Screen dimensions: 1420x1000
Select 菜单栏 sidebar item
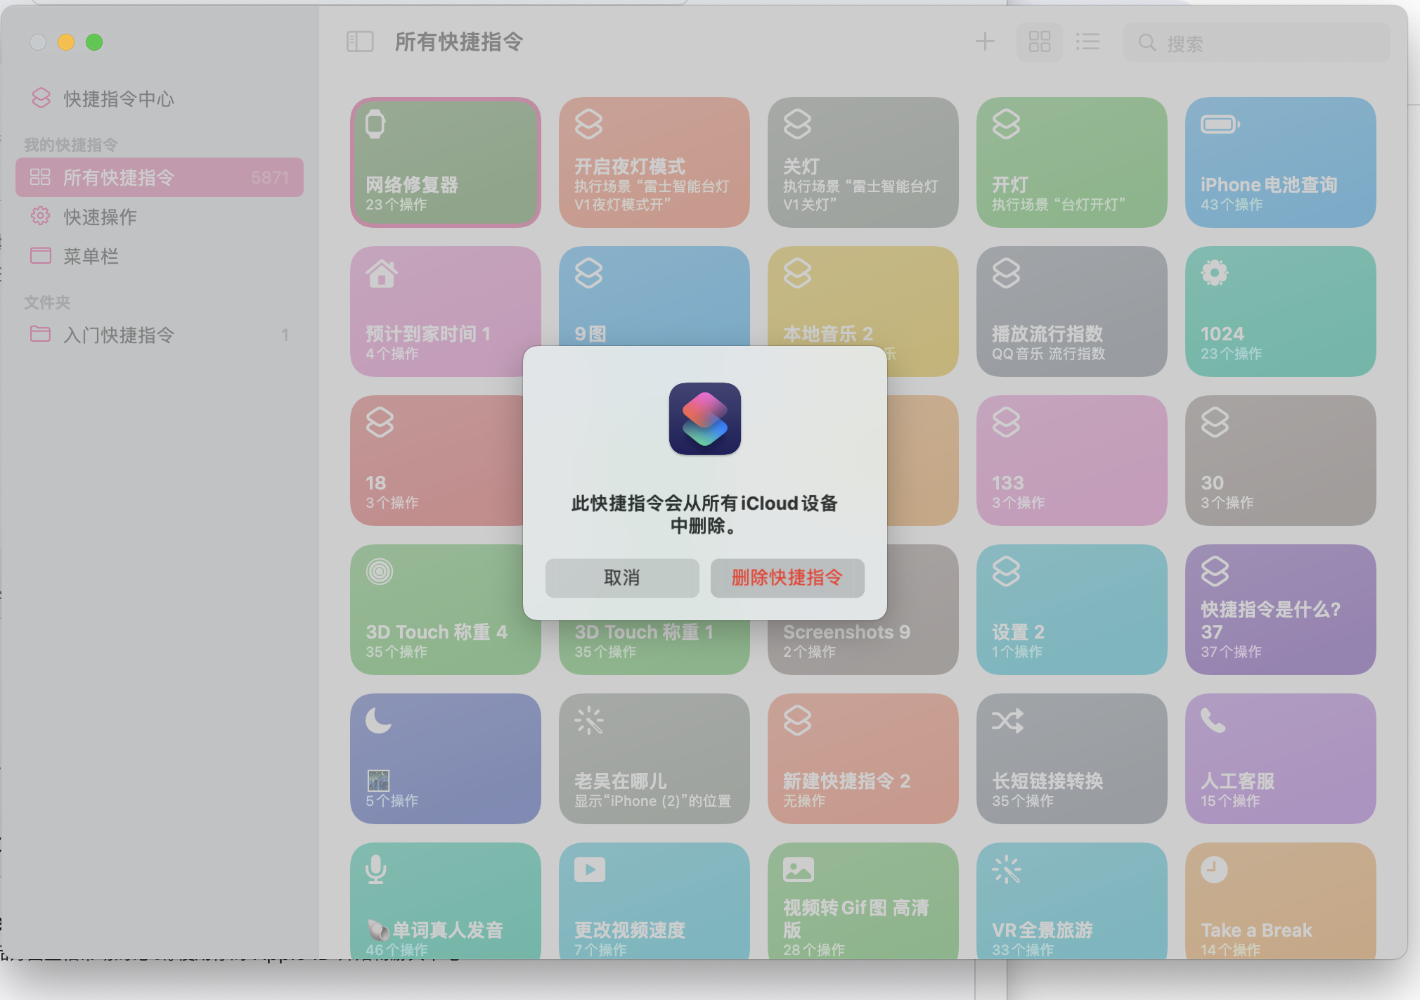tap(91, 256)
